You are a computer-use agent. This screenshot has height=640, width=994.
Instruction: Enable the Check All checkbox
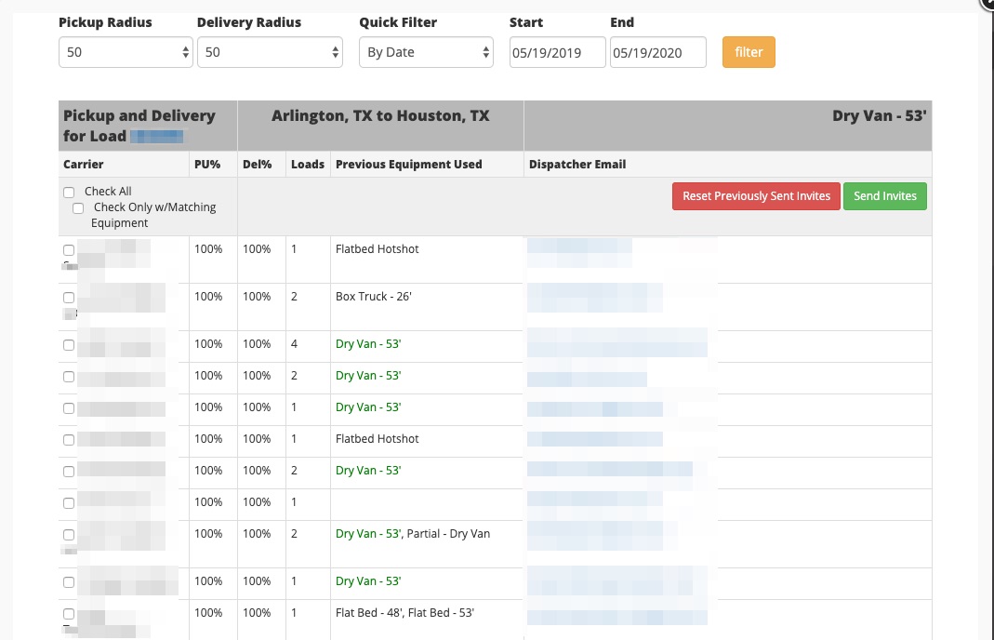(x=69, y=193)
